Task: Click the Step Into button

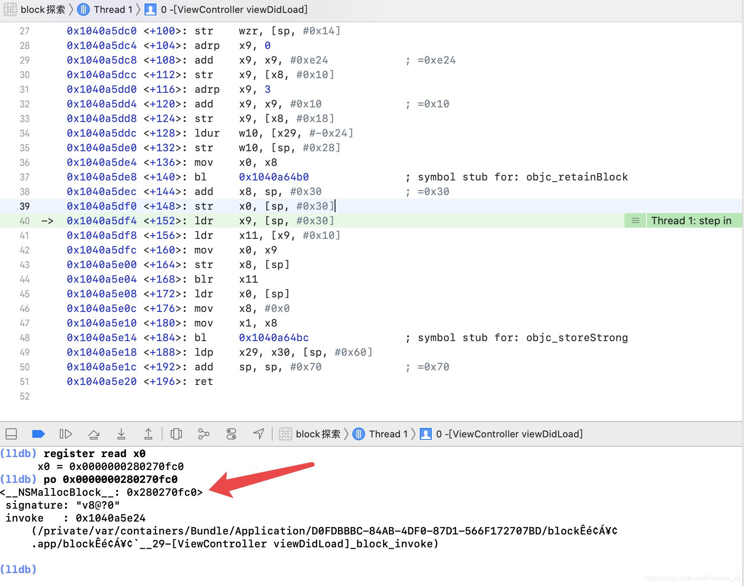Action: pyautogui.click(x=121, y=434)
